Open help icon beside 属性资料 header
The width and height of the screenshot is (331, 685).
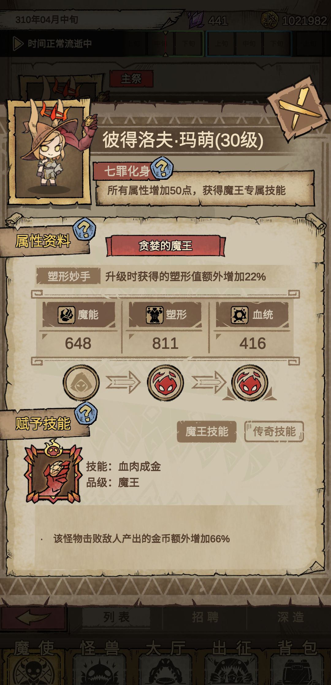pos(85,229)
